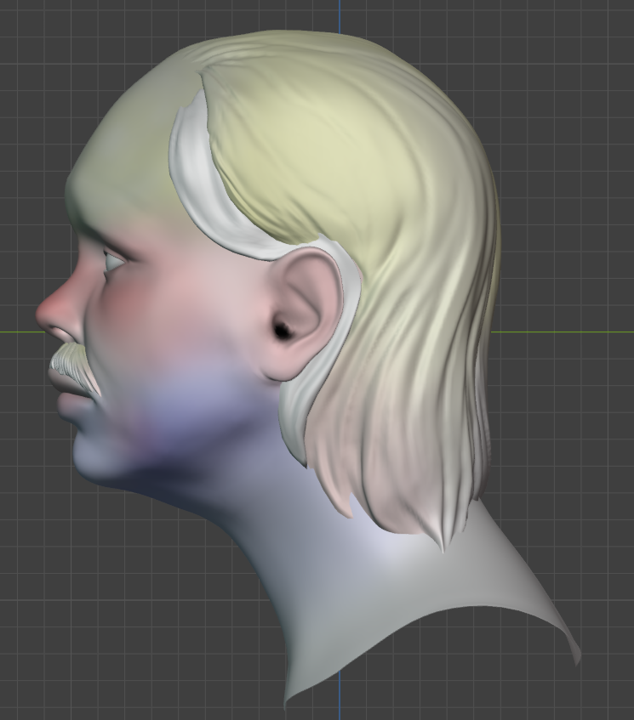Click the dark ear canal opening
Viewport: 634px width, 720px height.
pos(282,330)
